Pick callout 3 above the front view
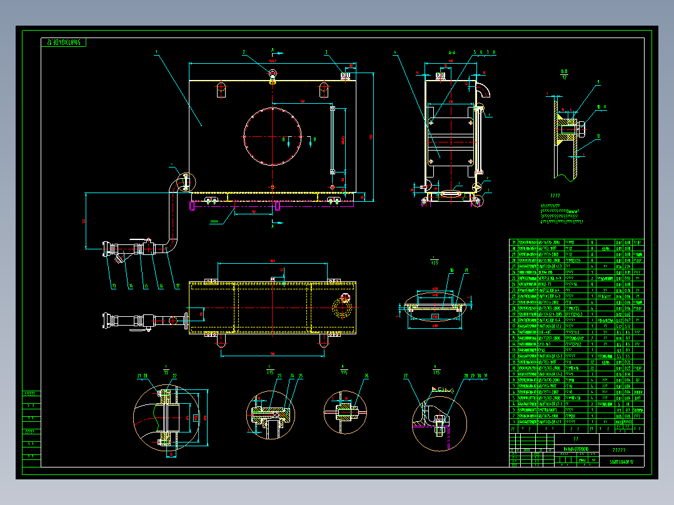 (x=326, y=52)
